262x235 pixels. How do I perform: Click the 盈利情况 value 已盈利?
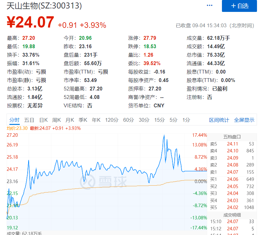click(219, 89)
